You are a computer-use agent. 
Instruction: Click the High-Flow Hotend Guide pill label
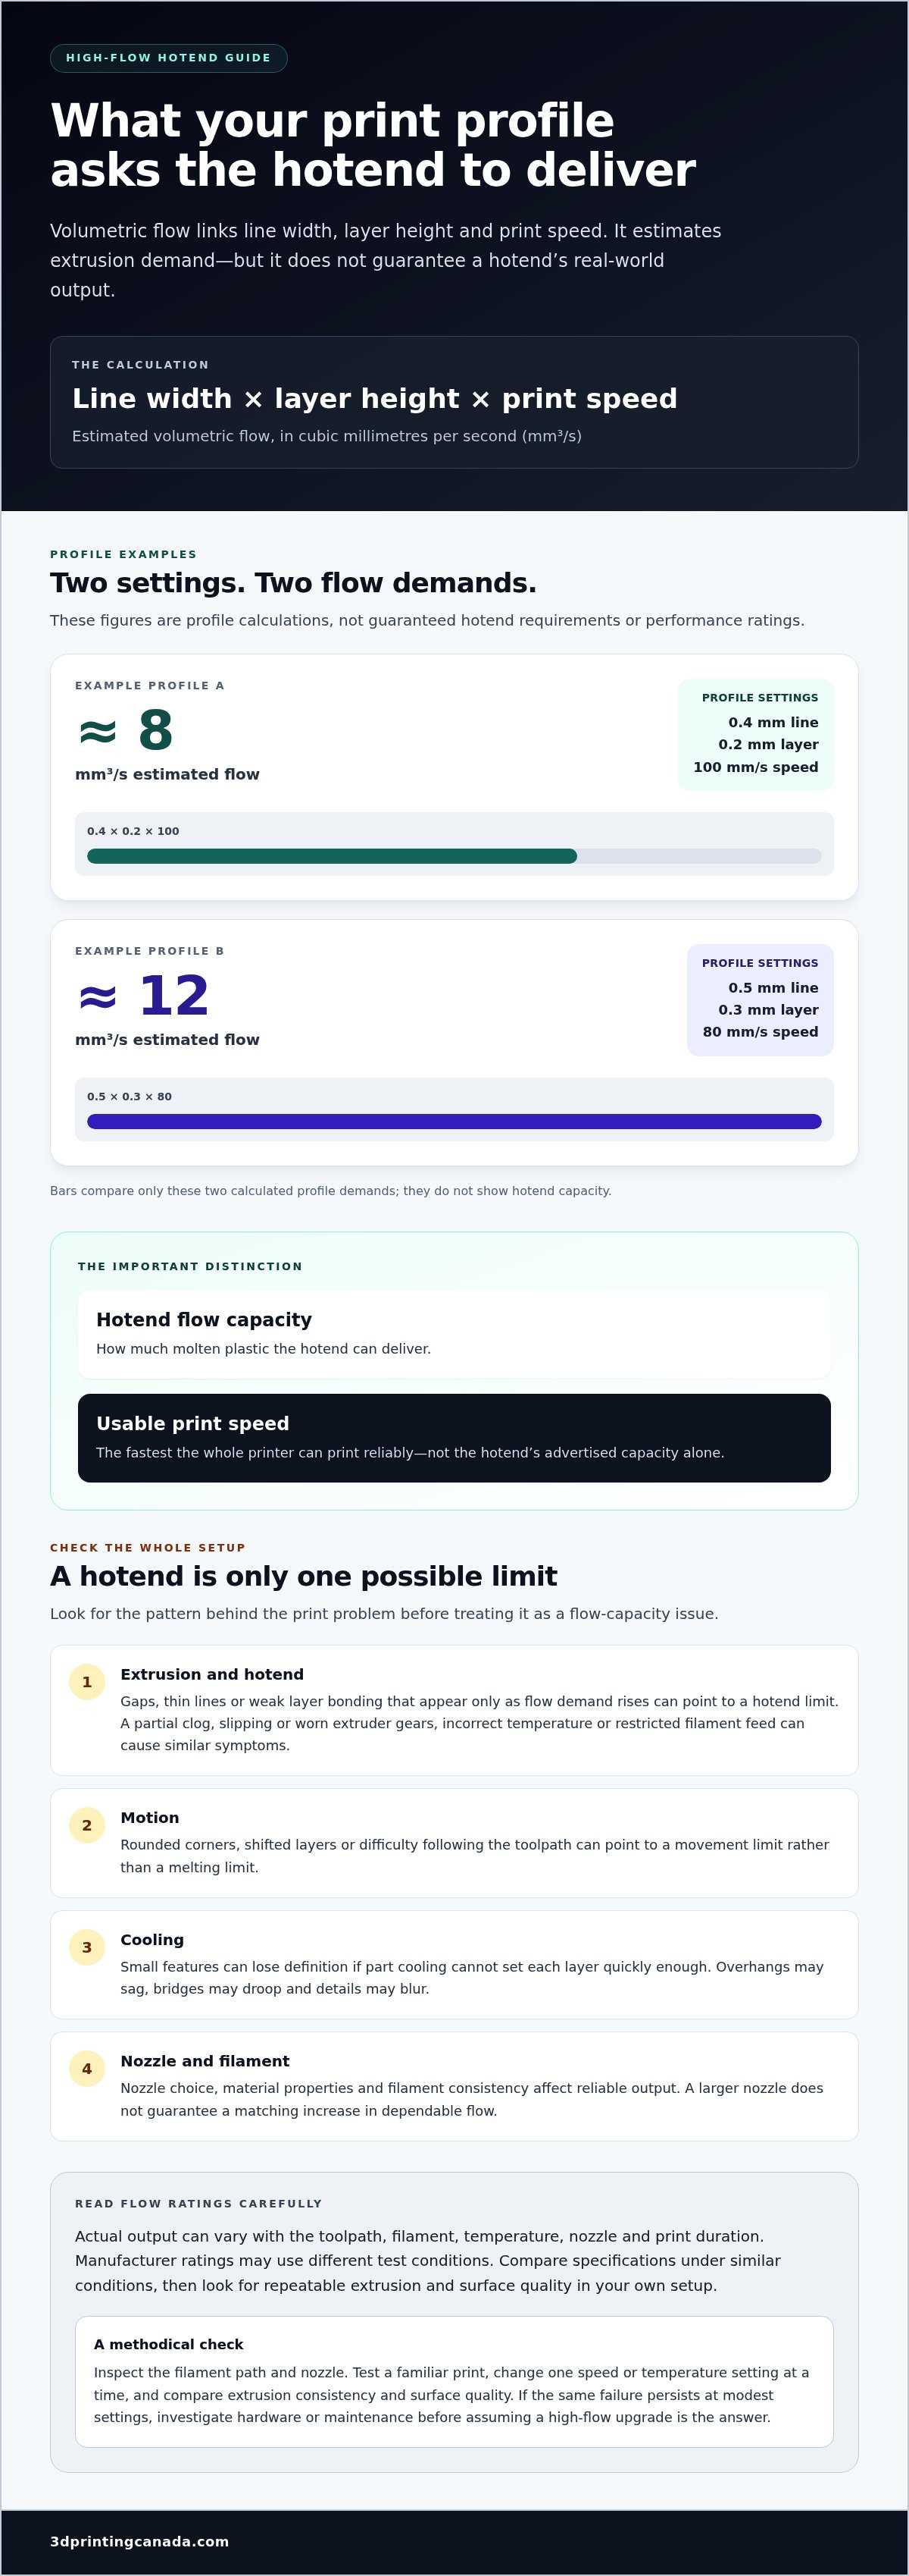[x=169, y=58]
